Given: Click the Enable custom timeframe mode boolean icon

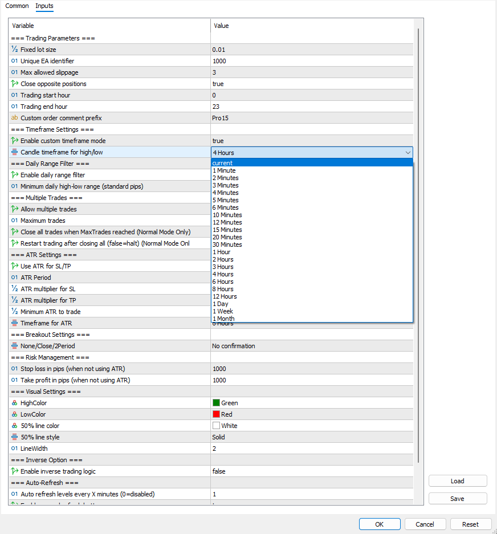Looking at the screenshot, I should click(14, 140).
